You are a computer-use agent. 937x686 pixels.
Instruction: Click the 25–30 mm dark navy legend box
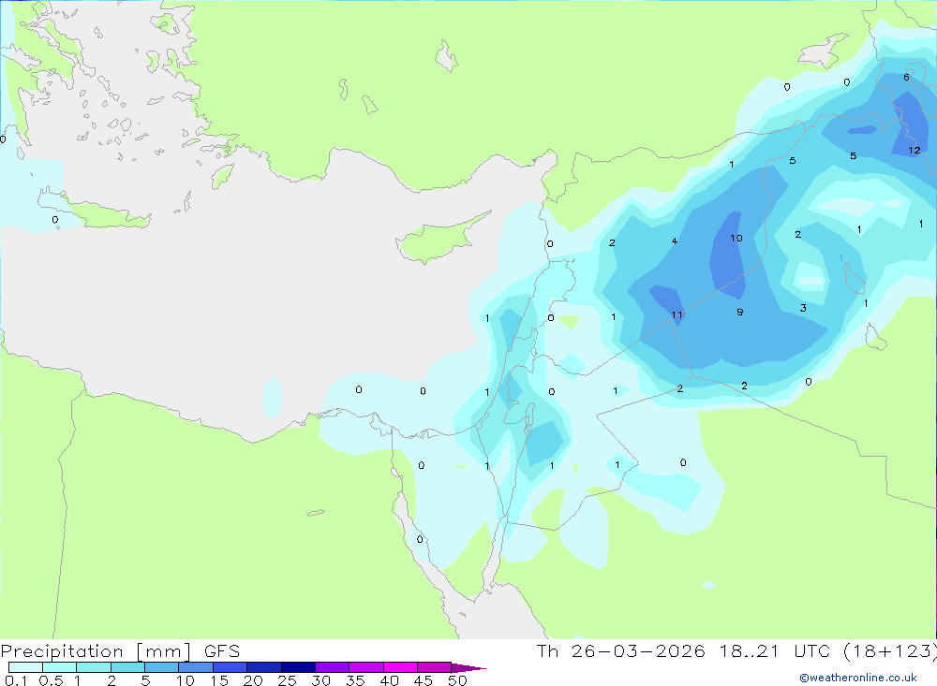point(298,667)
